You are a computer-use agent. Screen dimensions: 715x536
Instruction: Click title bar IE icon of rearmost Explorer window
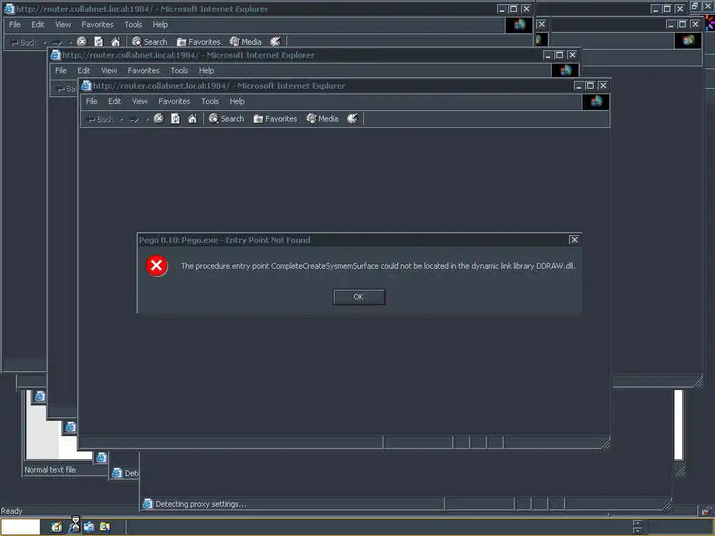point(9,8)
